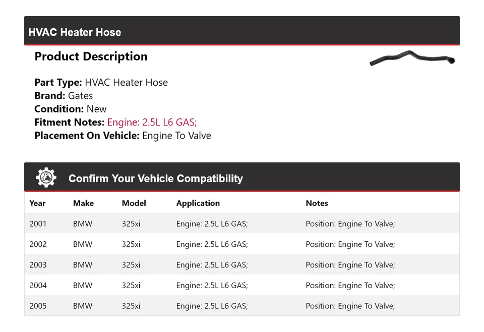
Task: Click the Brand: Gates line
Action: point(64,96)
